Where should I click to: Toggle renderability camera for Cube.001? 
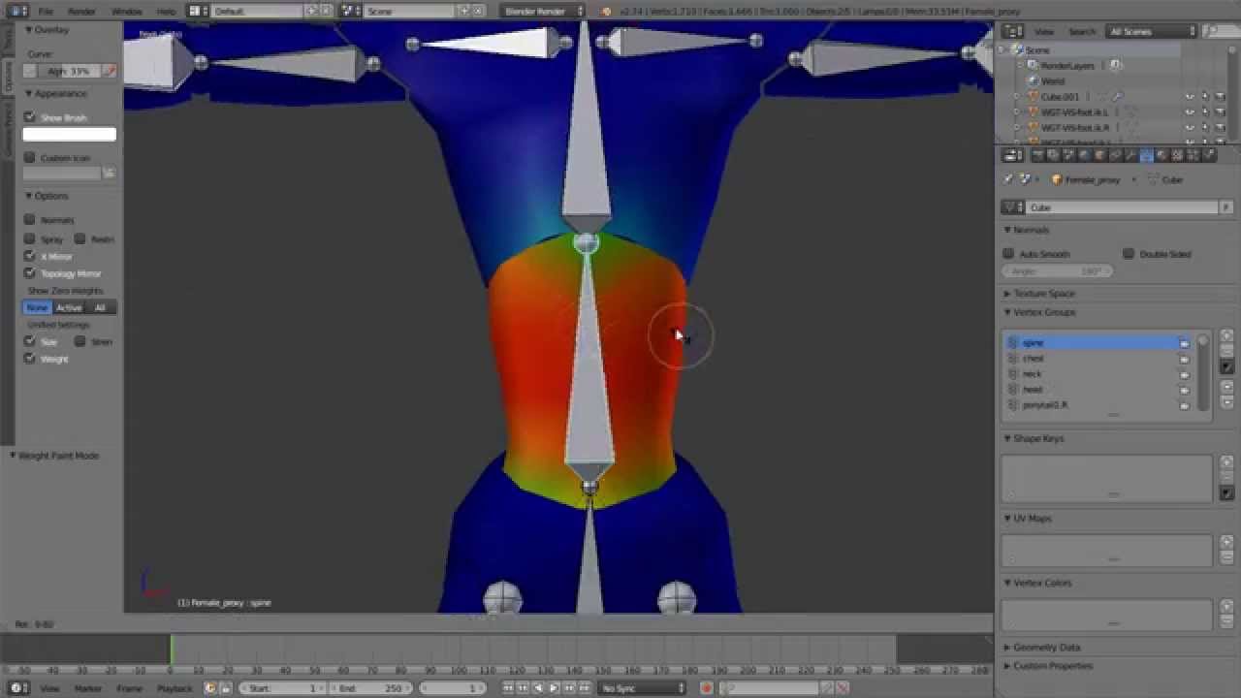tap(1221, 97)
